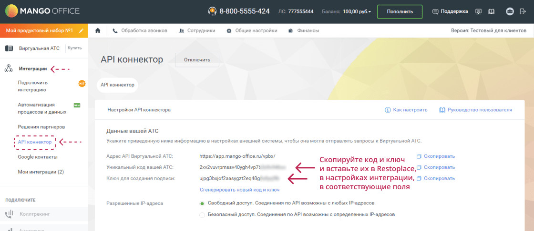Click the account number 777555444
534x231 pixels.
[x=301, y=11]
